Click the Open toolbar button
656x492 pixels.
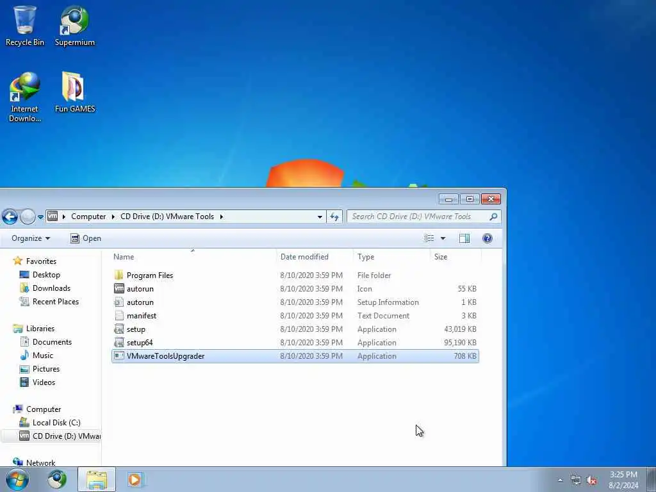(86, 238)
